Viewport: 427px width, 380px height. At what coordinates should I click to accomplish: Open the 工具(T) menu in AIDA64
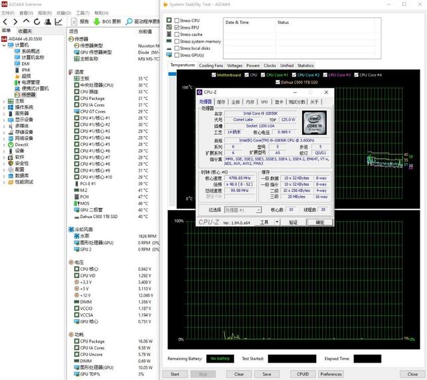point(83,13)
